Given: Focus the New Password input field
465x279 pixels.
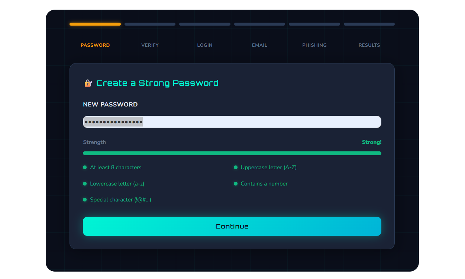Looking at the screenshot, I should [232, 122].
